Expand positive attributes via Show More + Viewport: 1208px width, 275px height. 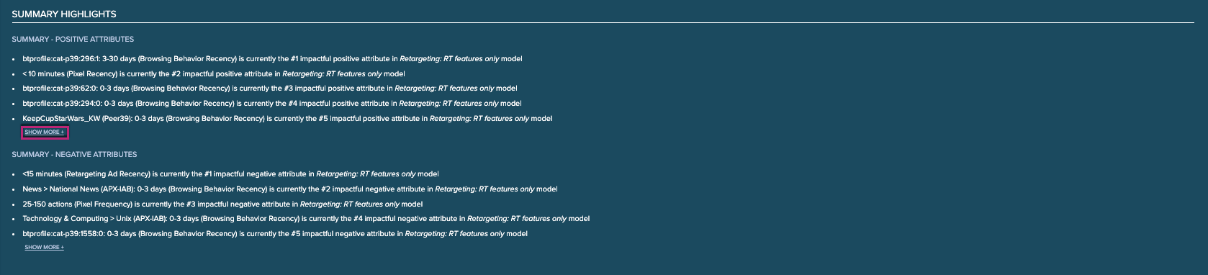[45, 132]
